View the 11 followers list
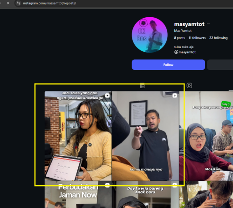Viewport: 233px width, 208px height. point(197,38)
